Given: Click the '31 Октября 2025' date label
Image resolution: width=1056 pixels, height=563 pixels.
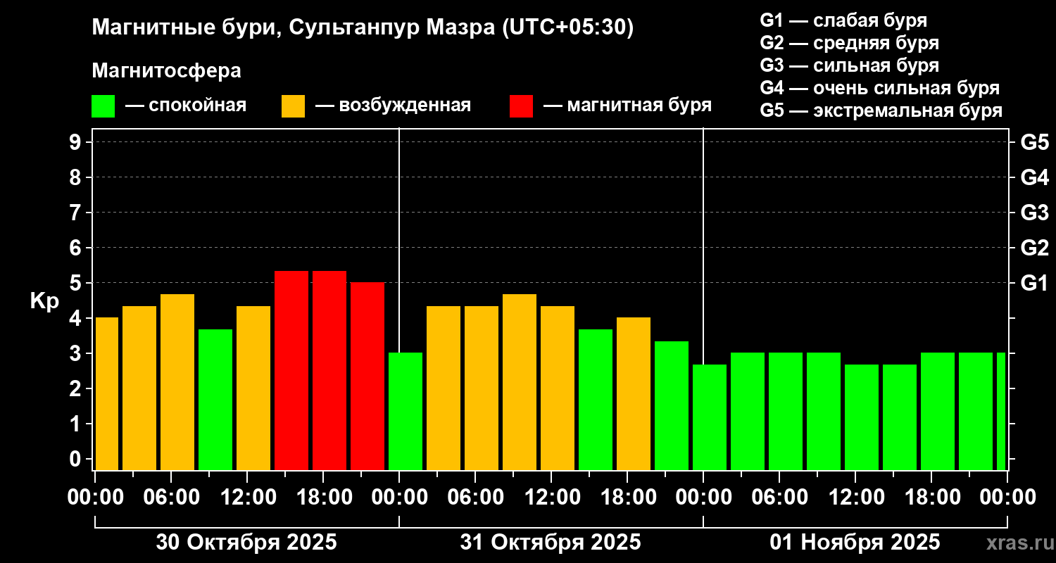Looking at the screenshot, I should point(551,543).
